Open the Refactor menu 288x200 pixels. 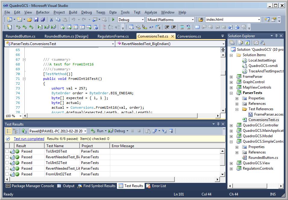pyautogui.click(x=43, y=12)
